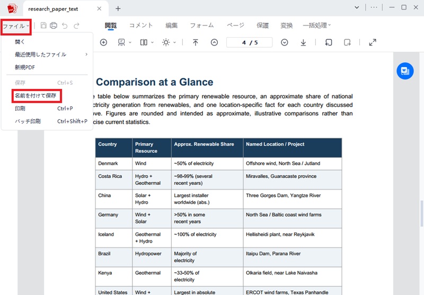Jump to first page arrow icon
Screen dimensions: 424x295
[195, 42]
